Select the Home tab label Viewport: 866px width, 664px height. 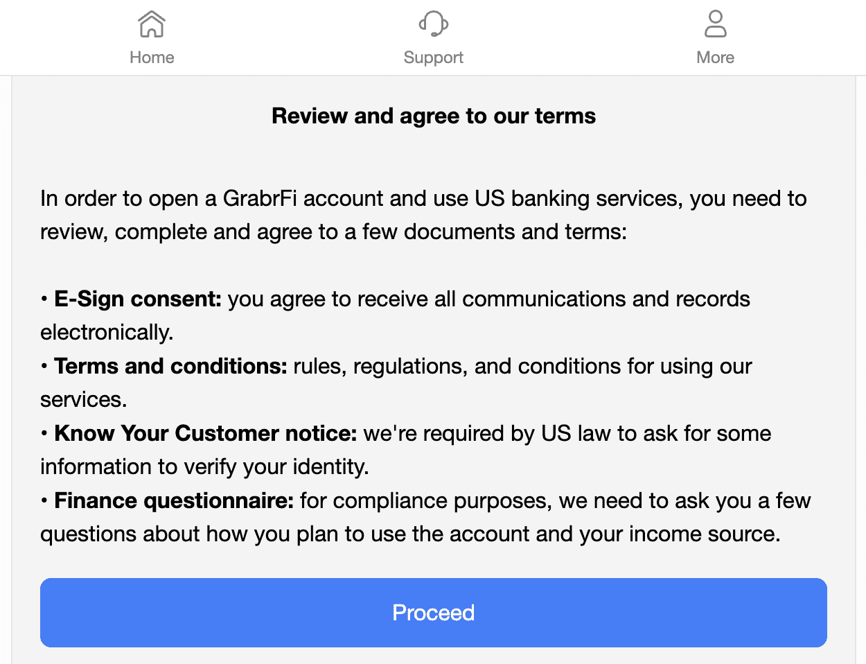coord(152,58)
